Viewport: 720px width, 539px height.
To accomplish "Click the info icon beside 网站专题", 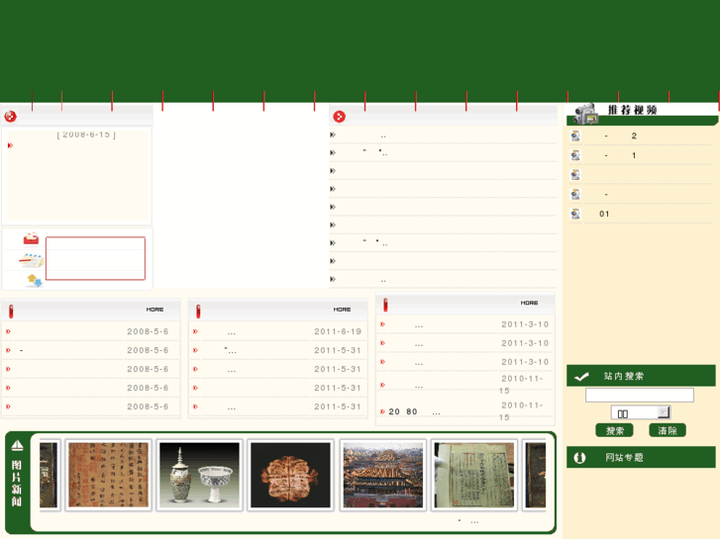I will tap(579, 457).
